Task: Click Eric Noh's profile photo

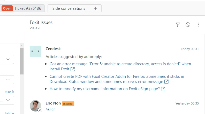Action: 35,106
